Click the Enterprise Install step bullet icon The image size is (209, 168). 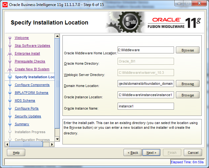[10, 53]
